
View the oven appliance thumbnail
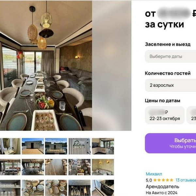point(103,188)
